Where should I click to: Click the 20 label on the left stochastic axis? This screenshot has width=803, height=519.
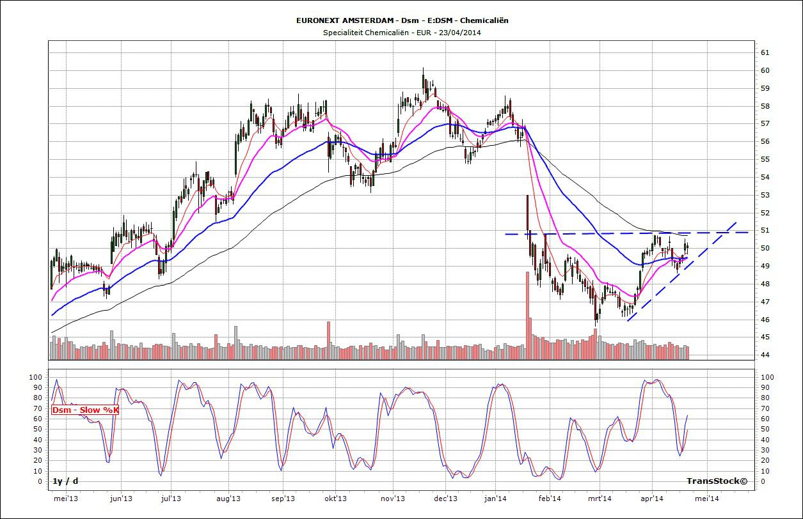coord(38,461)
